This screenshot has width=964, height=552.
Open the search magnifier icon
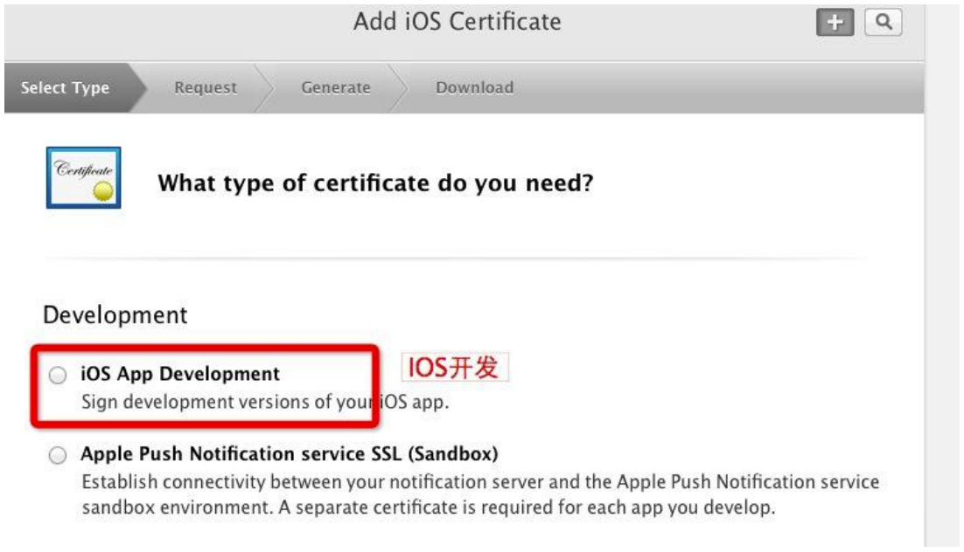884,22
